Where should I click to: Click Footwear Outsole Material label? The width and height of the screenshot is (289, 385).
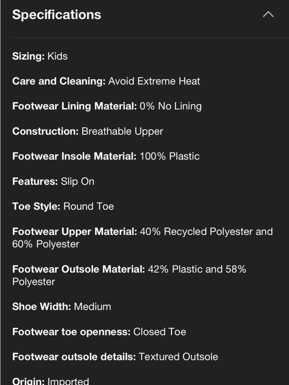pyautogui.click(x=79, y=269)
